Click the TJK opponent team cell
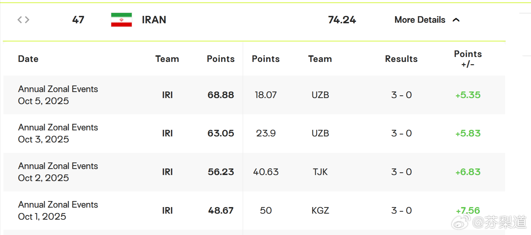The image size is (531, 235). click(x=320, y=172)
